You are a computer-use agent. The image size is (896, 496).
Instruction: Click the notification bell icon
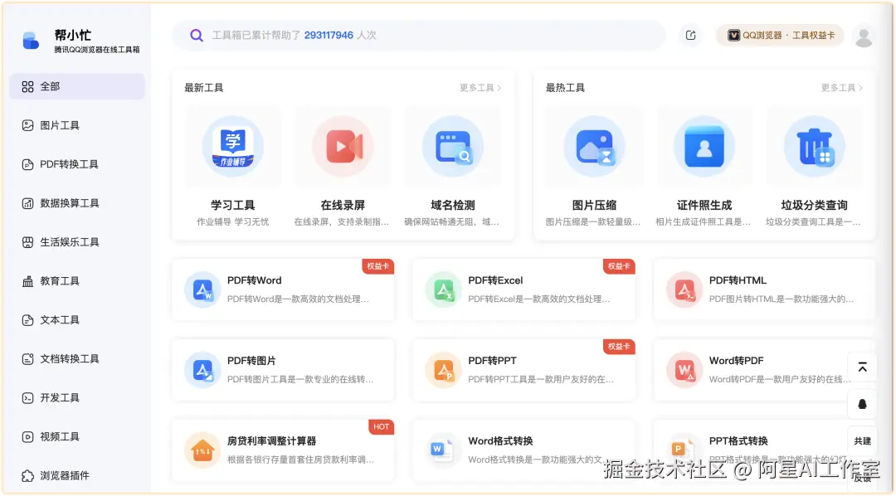click(862, 404)
